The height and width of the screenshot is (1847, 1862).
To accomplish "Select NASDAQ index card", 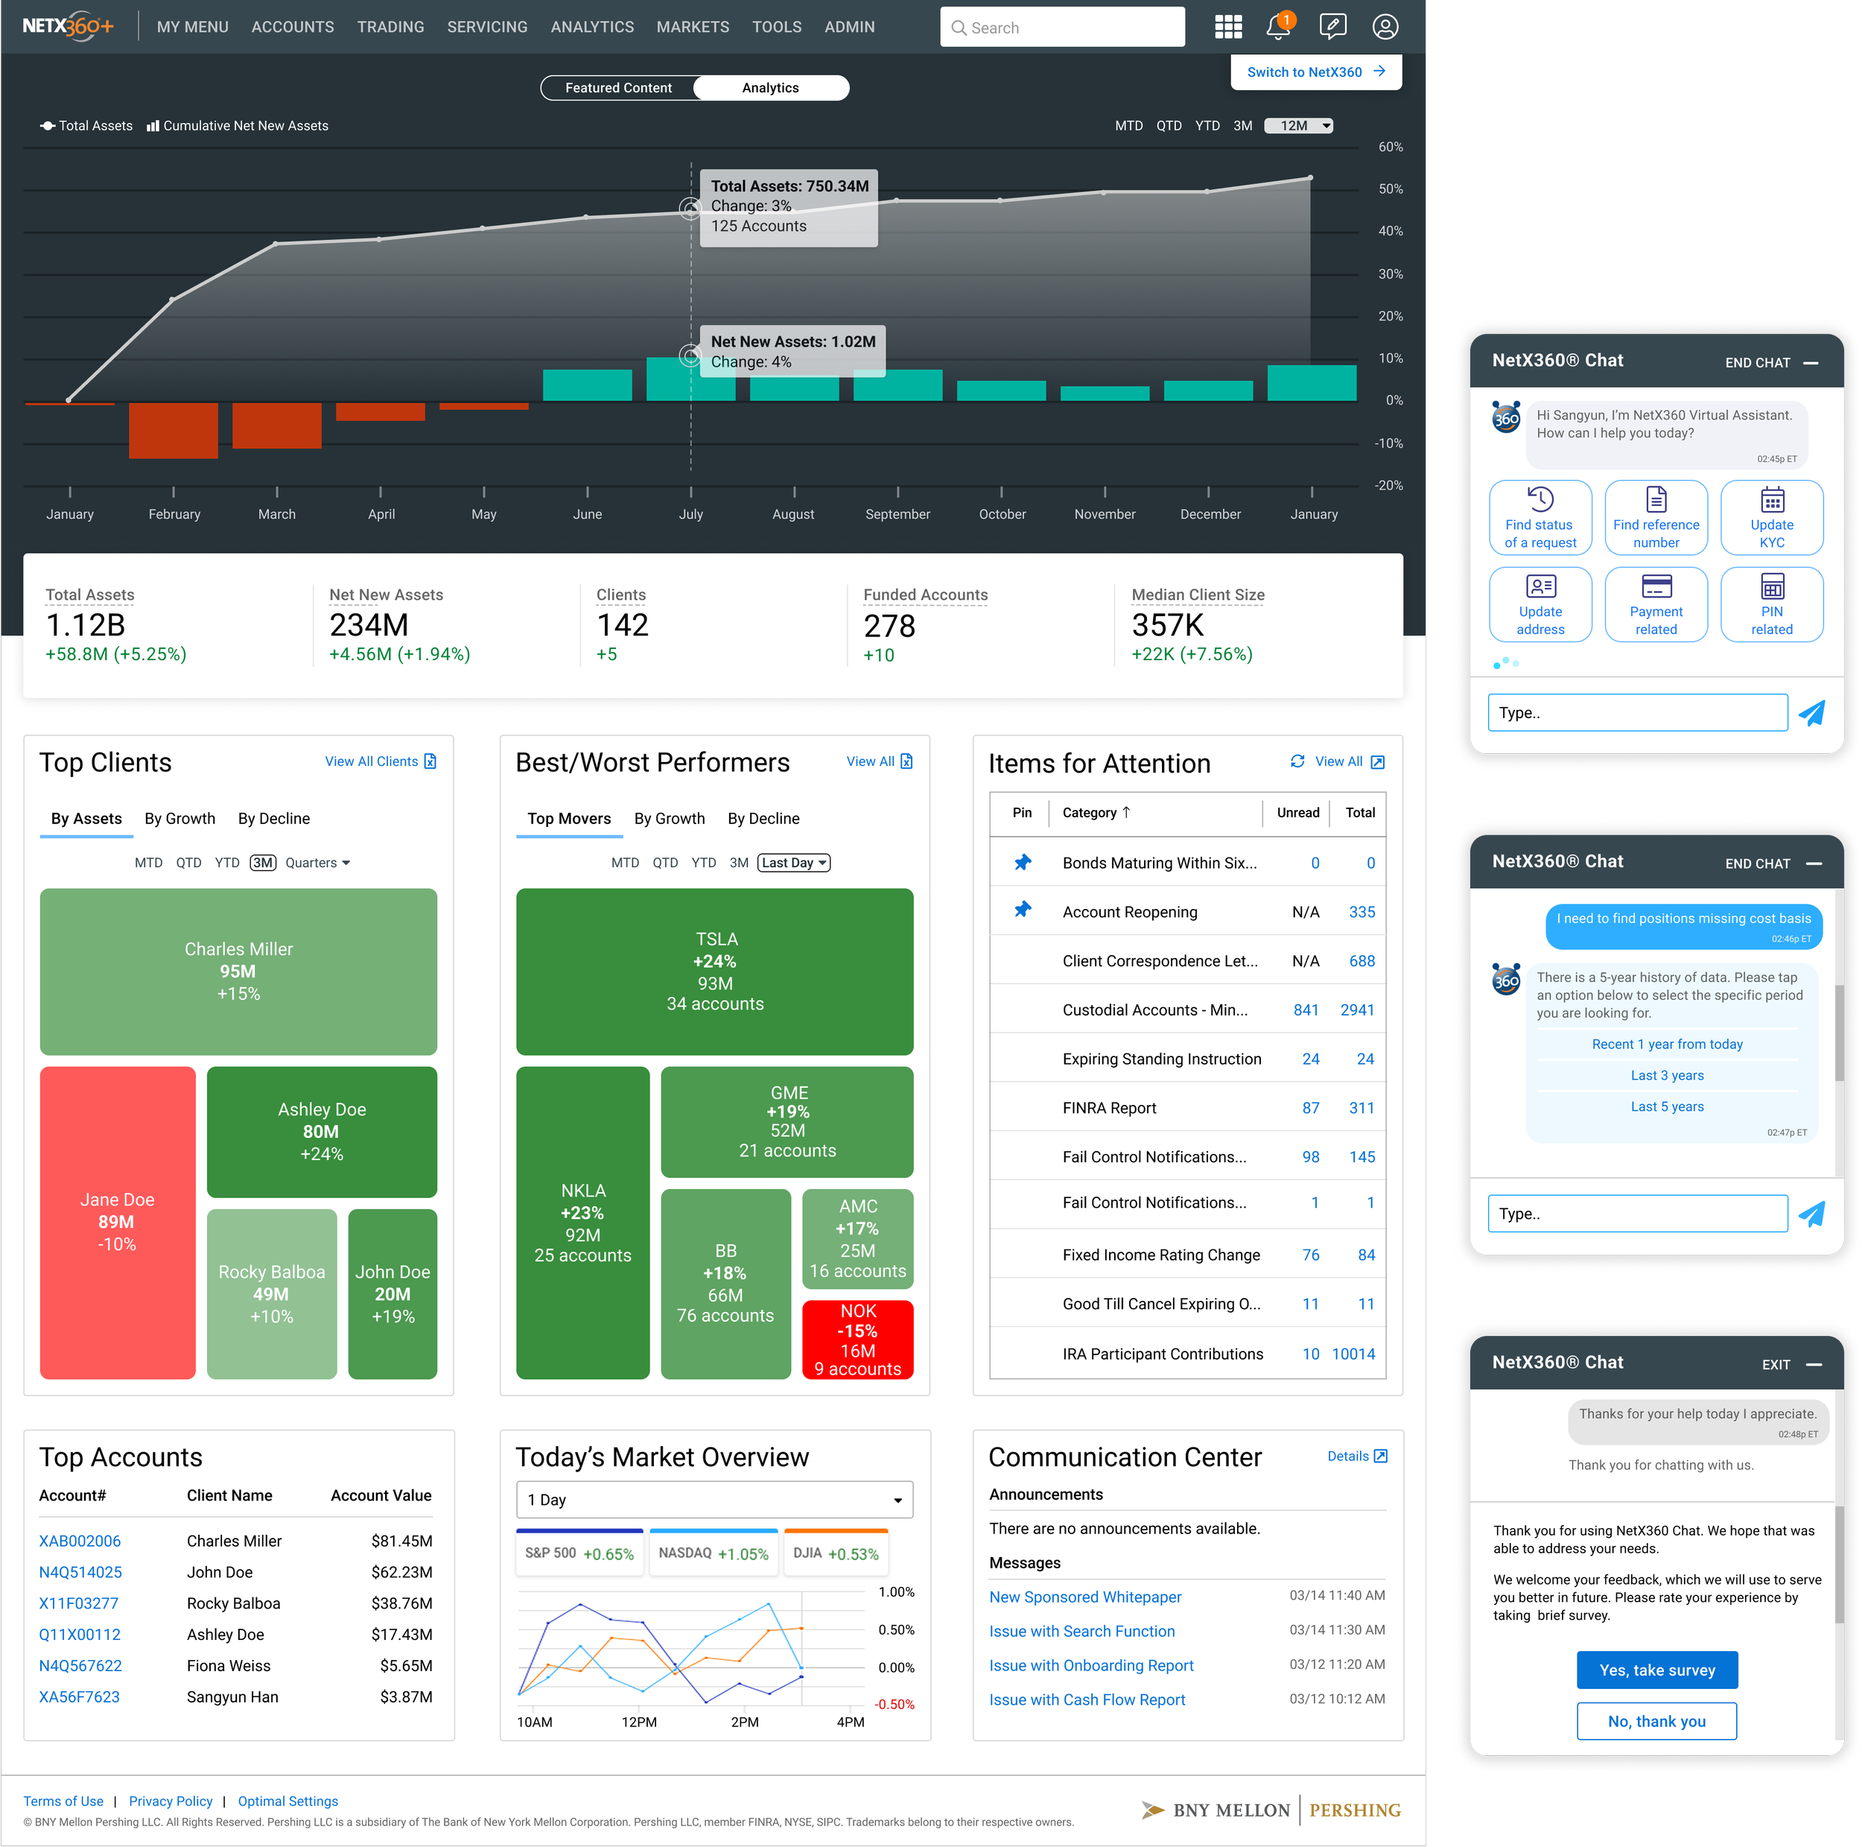I will (x=714, y=1552).
